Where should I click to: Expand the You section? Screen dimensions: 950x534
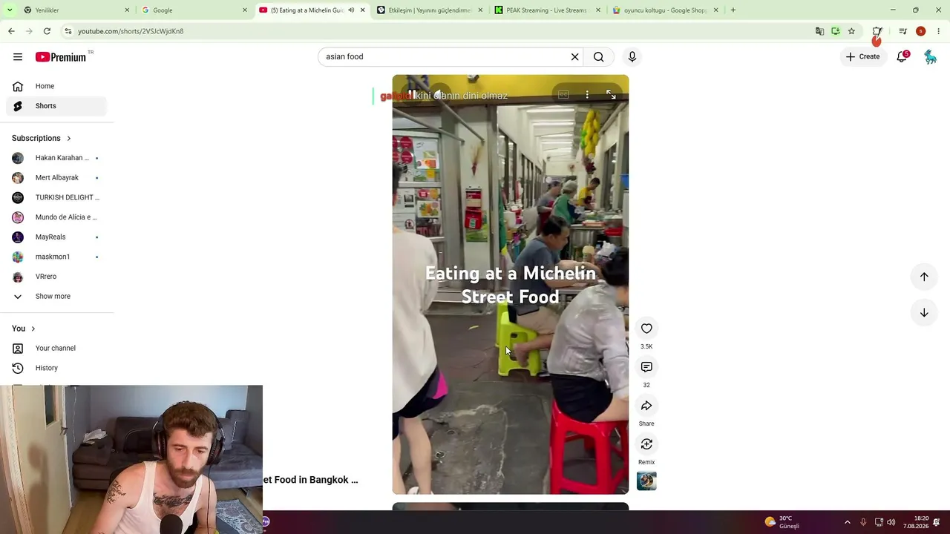tap(24, 329)
